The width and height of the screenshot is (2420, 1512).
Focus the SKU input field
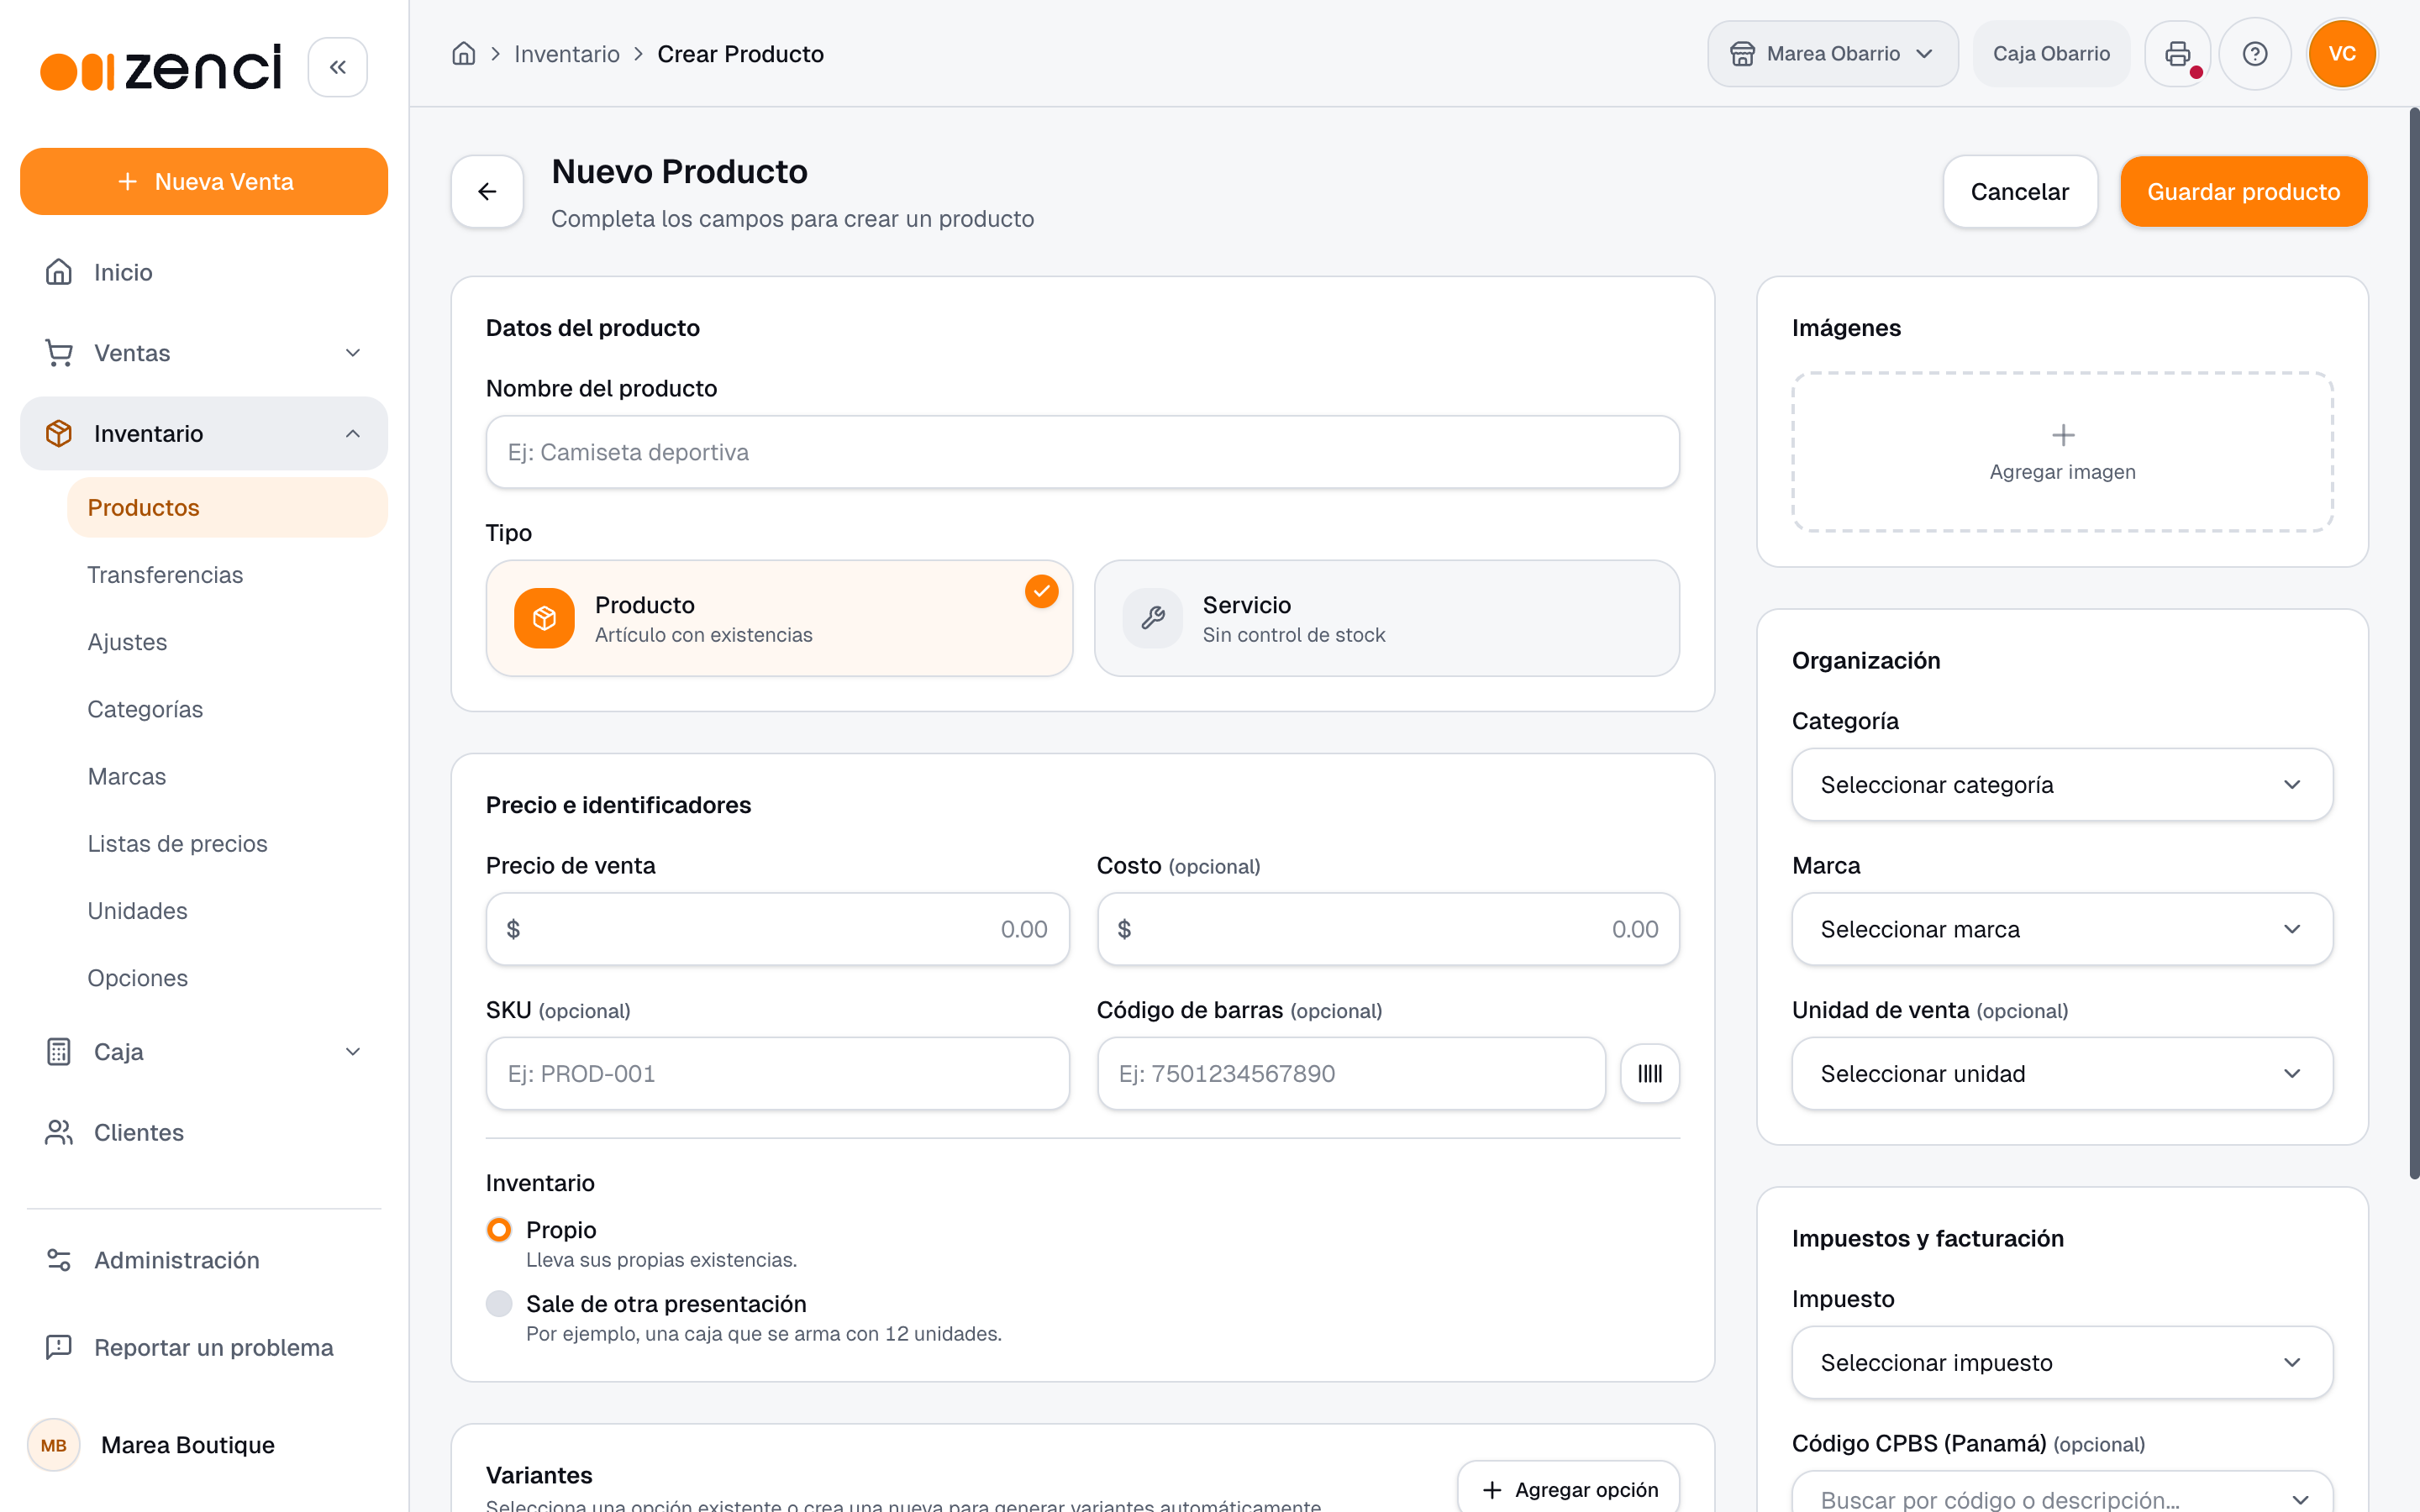point(777,1073)
